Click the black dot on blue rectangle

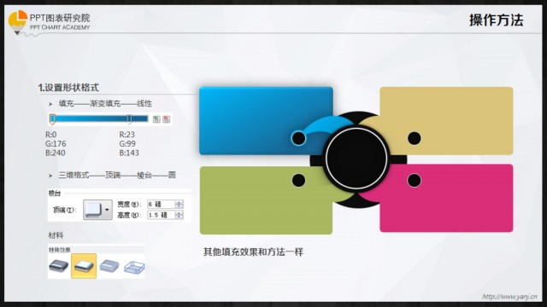298,138
